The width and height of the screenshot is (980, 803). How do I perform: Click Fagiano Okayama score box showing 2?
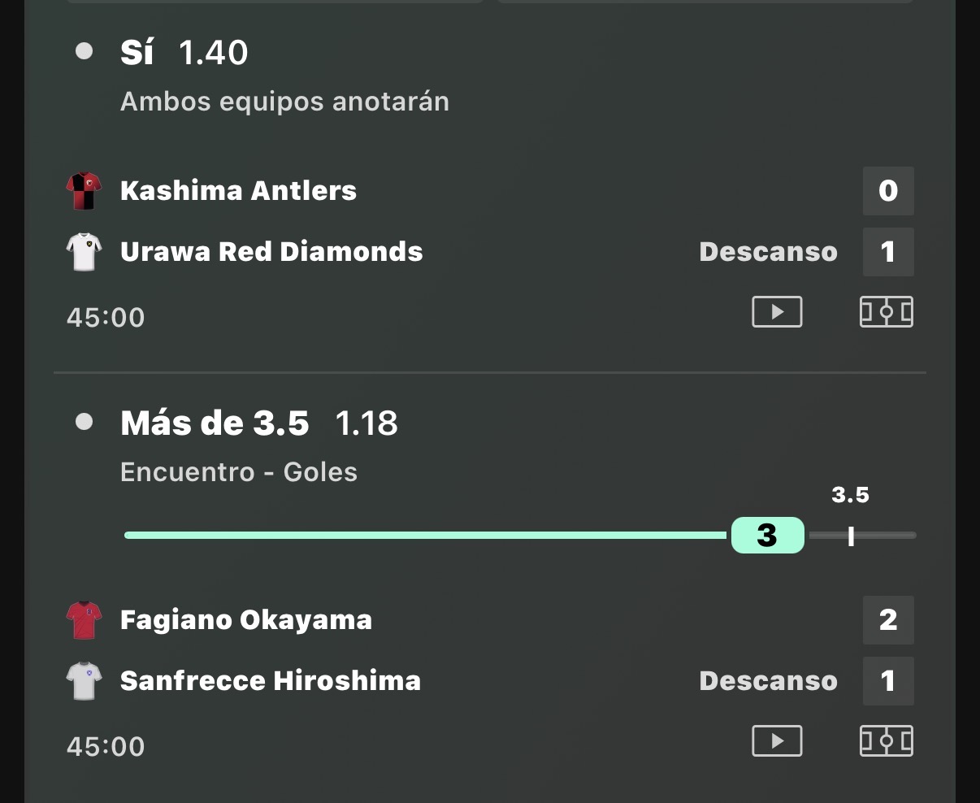[888, 620]
